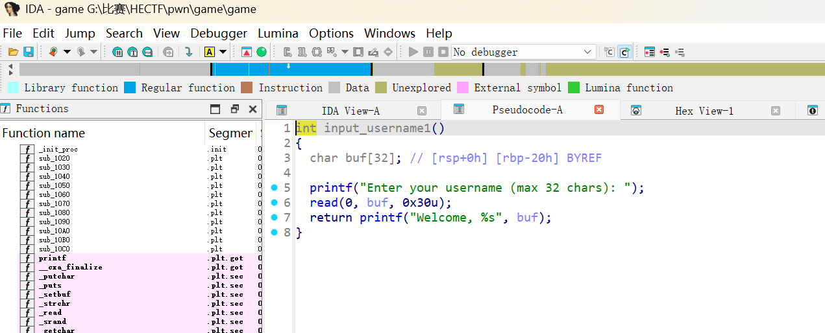
Task: Click the Library function cyan swatch
Action: point(13,87)
